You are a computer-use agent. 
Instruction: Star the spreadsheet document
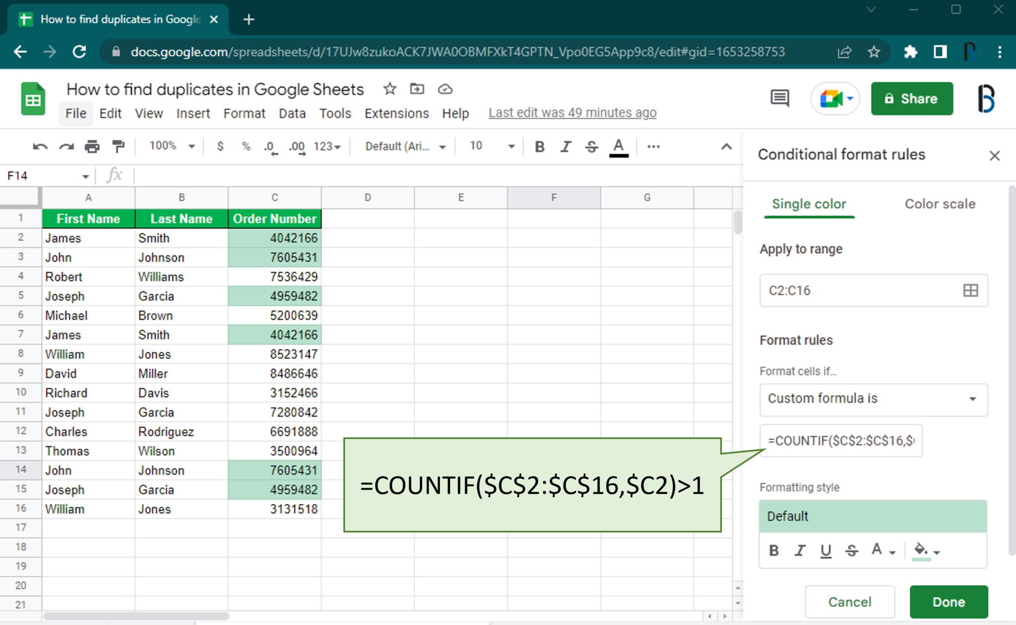[390, 89]
